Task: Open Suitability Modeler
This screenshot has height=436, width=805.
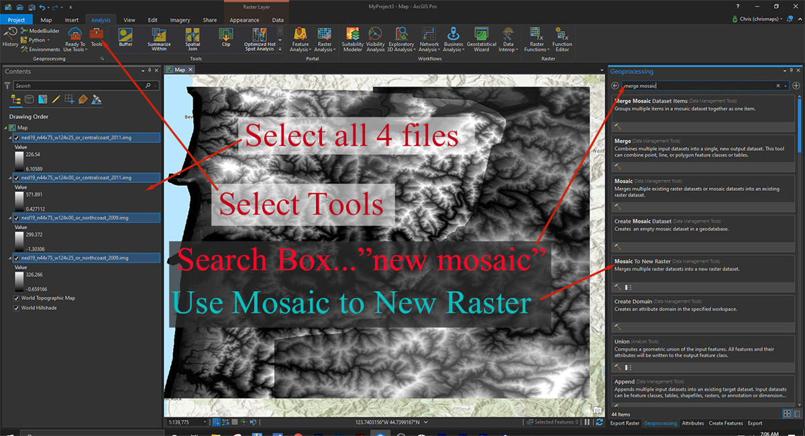Action: (352, 40)
